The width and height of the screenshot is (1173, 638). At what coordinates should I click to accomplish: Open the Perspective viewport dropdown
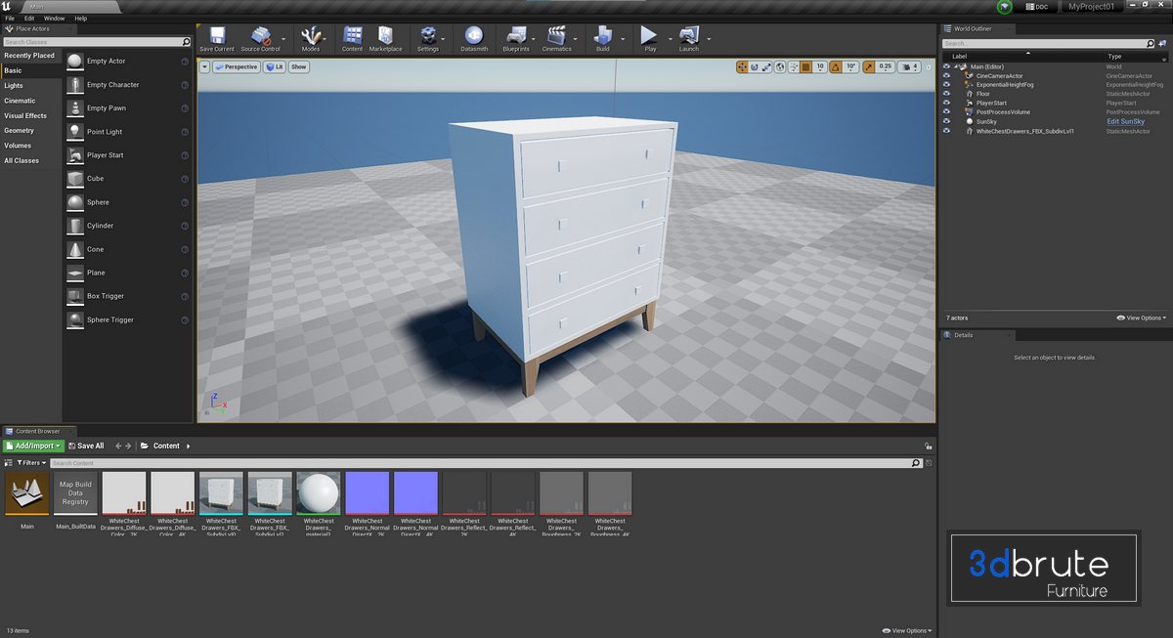(235, 67)
